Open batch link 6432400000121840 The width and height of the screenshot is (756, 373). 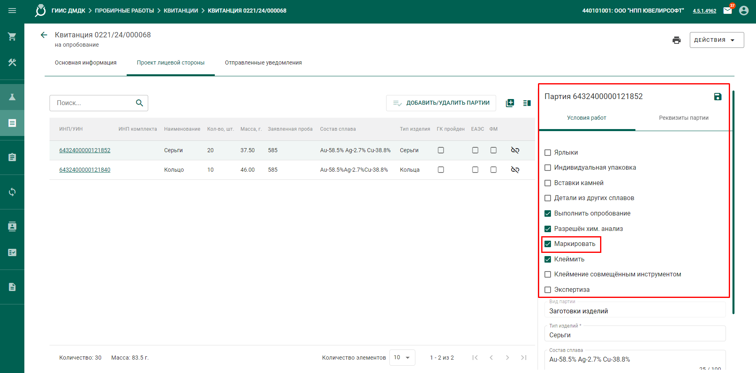(x=85, y=170)
